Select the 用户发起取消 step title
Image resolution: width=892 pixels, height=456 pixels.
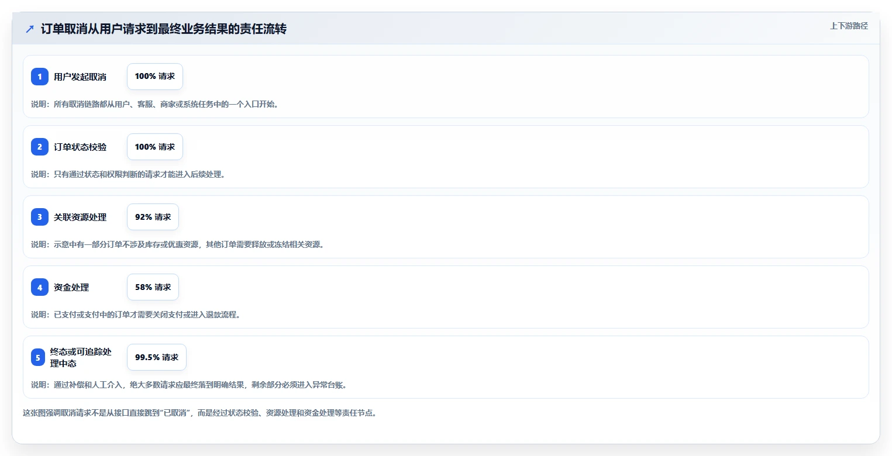[x=80, y=77]
